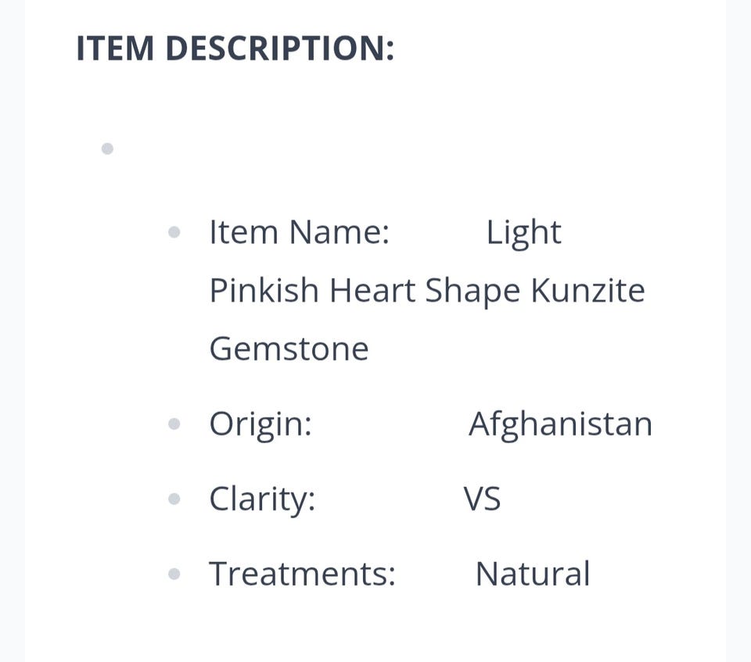Click the 'Natural' treatments value
Viewport: 751px width, 662px height.
pos(532,574)
